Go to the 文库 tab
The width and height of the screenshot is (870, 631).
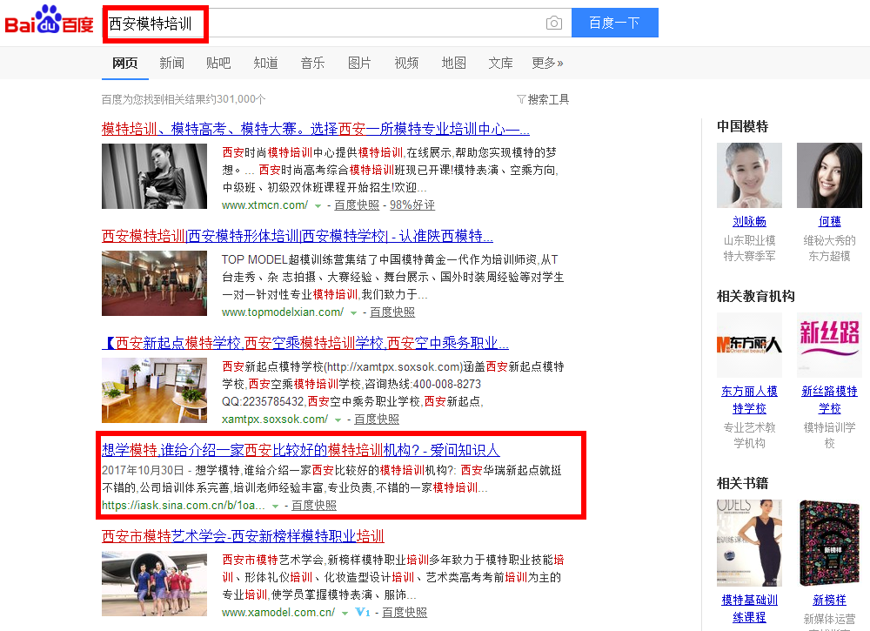coord(500,64)
